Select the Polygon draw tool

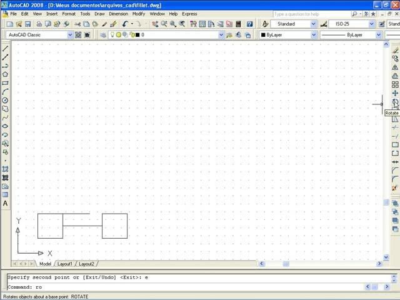[6, 74]
